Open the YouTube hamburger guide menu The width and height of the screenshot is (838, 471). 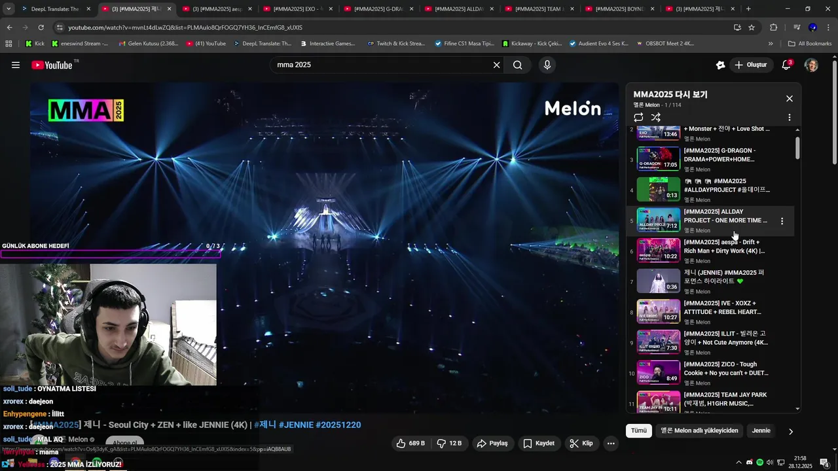(16, 65)
